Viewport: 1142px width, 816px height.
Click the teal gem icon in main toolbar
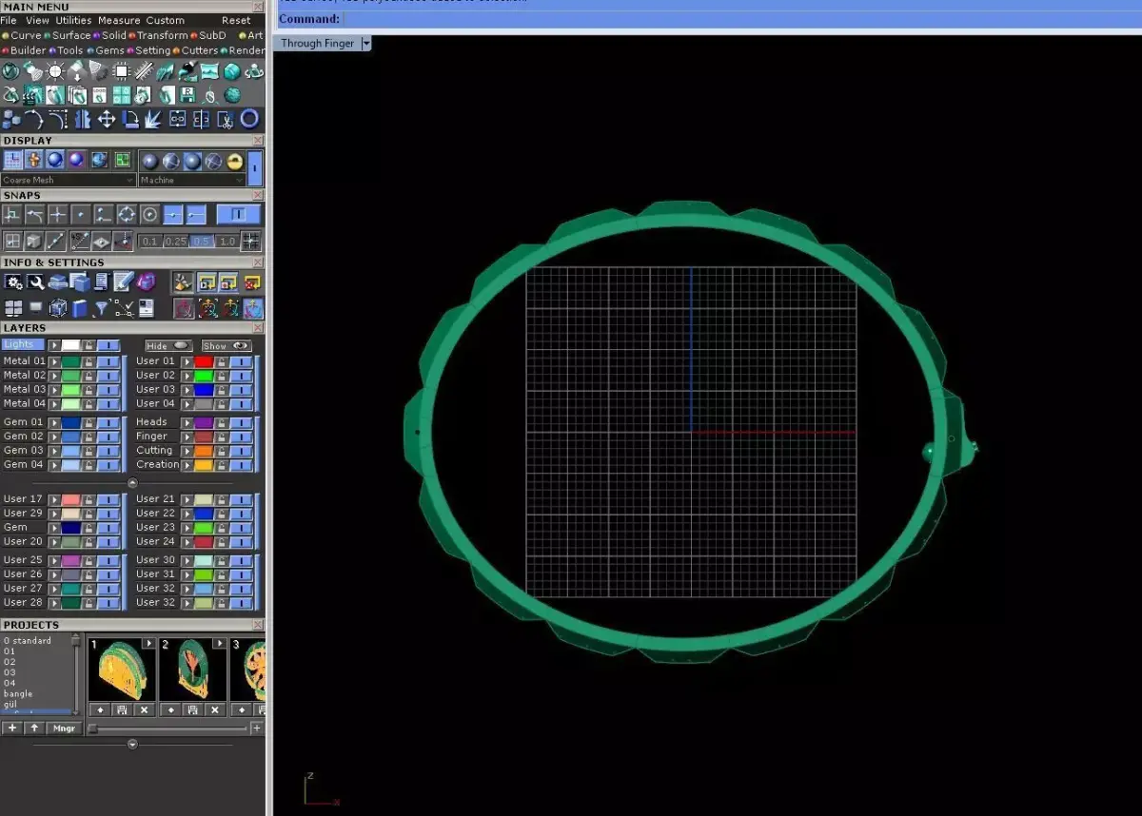[x=232, y=71]
